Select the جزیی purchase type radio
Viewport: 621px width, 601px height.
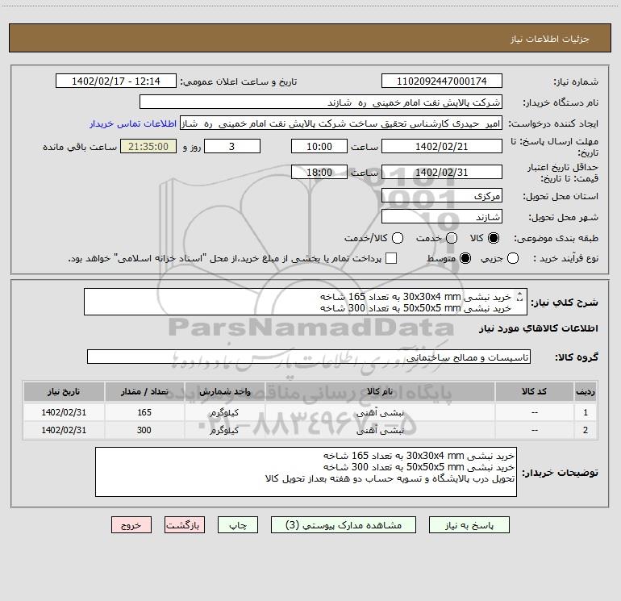(513, 258)
